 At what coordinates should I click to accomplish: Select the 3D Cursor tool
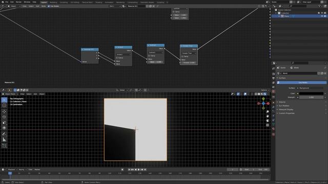tap(4, 106)
